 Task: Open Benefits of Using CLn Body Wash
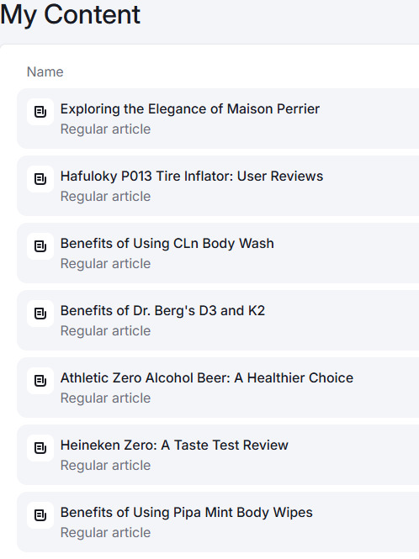(167, 244)
